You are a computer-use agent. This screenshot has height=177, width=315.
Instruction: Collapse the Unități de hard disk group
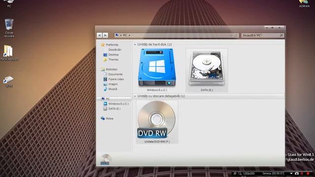(x=135, y=45)
